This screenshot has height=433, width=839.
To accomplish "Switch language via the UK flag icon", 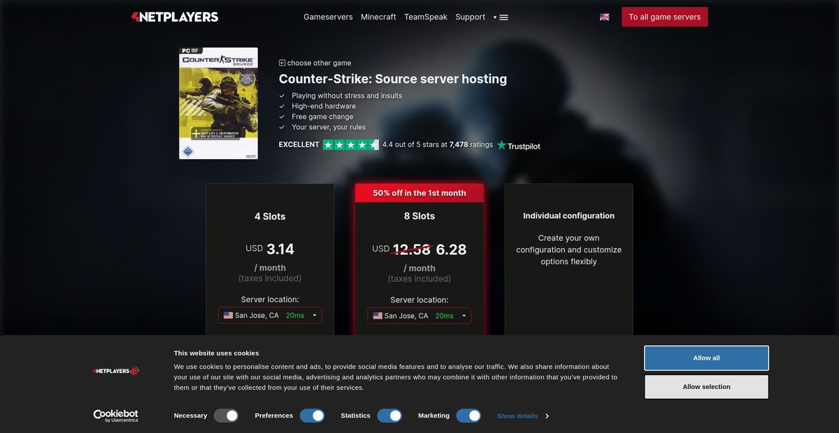I will click(604, 17).
